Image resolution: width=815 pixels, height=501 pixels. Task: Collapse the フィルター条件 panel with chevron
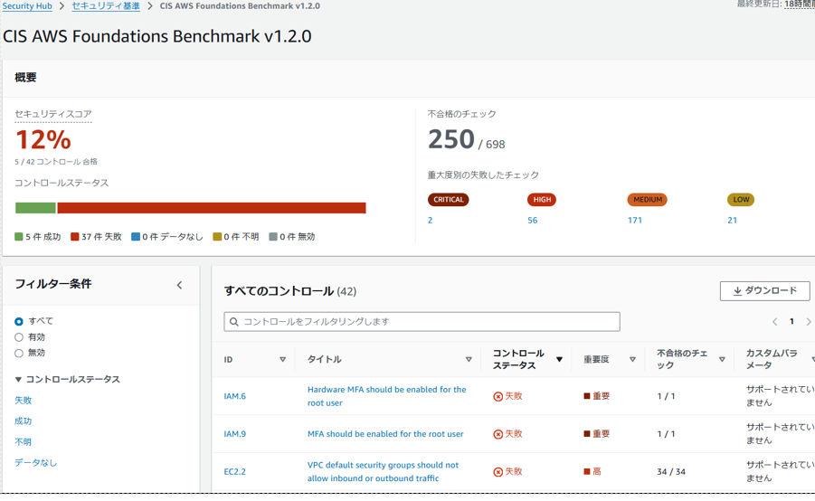(x=179, y=285)
